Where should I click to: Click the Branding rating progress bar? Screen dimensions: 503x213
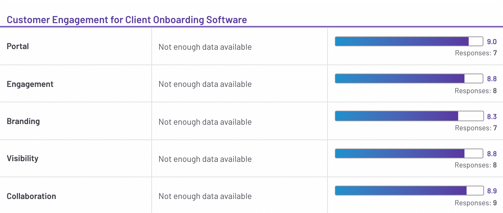(x=409, y=116)
